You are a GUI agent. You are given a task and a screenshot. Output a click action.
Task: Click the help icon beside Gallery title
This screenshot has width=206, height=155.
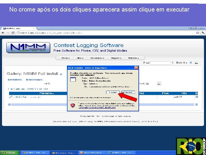61,74
